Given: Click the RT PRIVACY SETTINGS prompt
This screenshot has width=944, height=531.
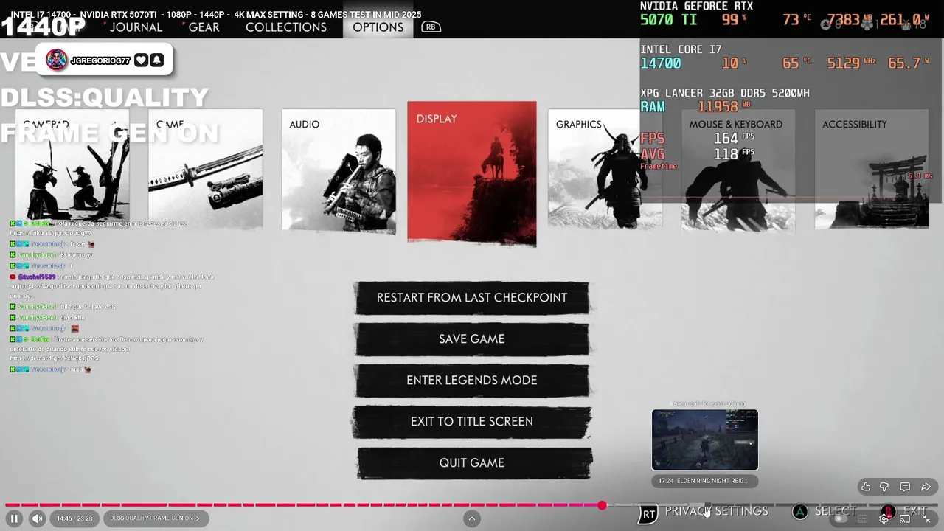Looking at the screenshot, I should click(704, 512).
